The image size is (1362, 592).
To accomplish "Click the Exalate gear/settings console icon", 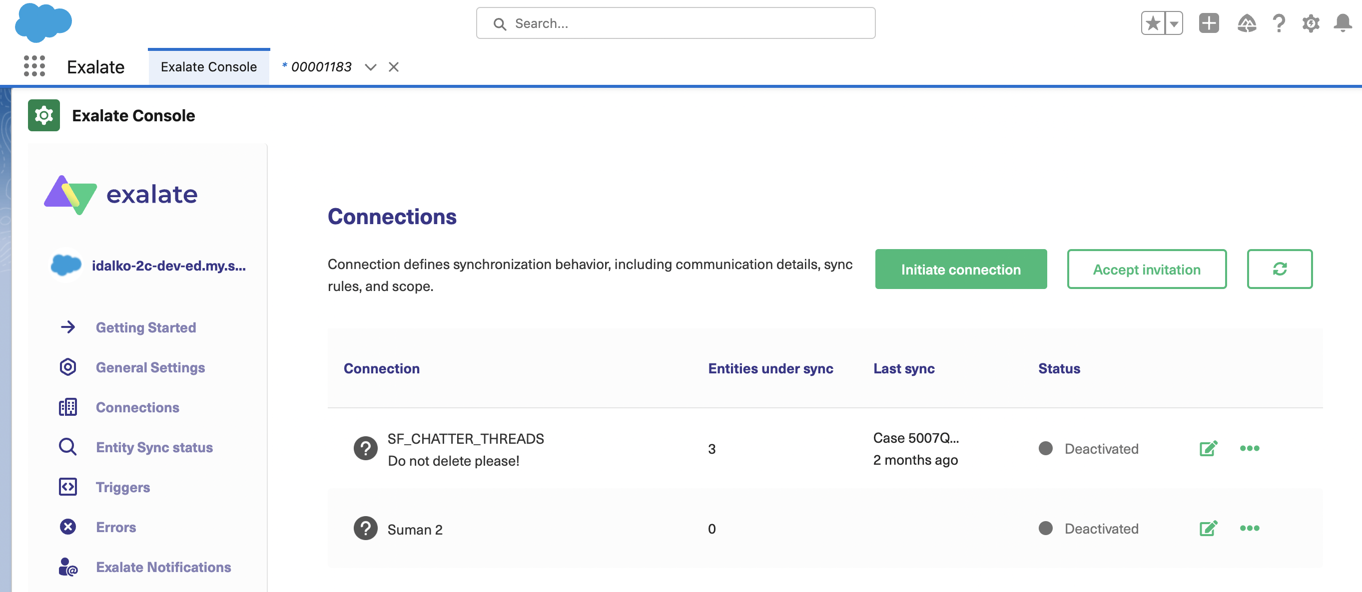I will coord(44,115).
